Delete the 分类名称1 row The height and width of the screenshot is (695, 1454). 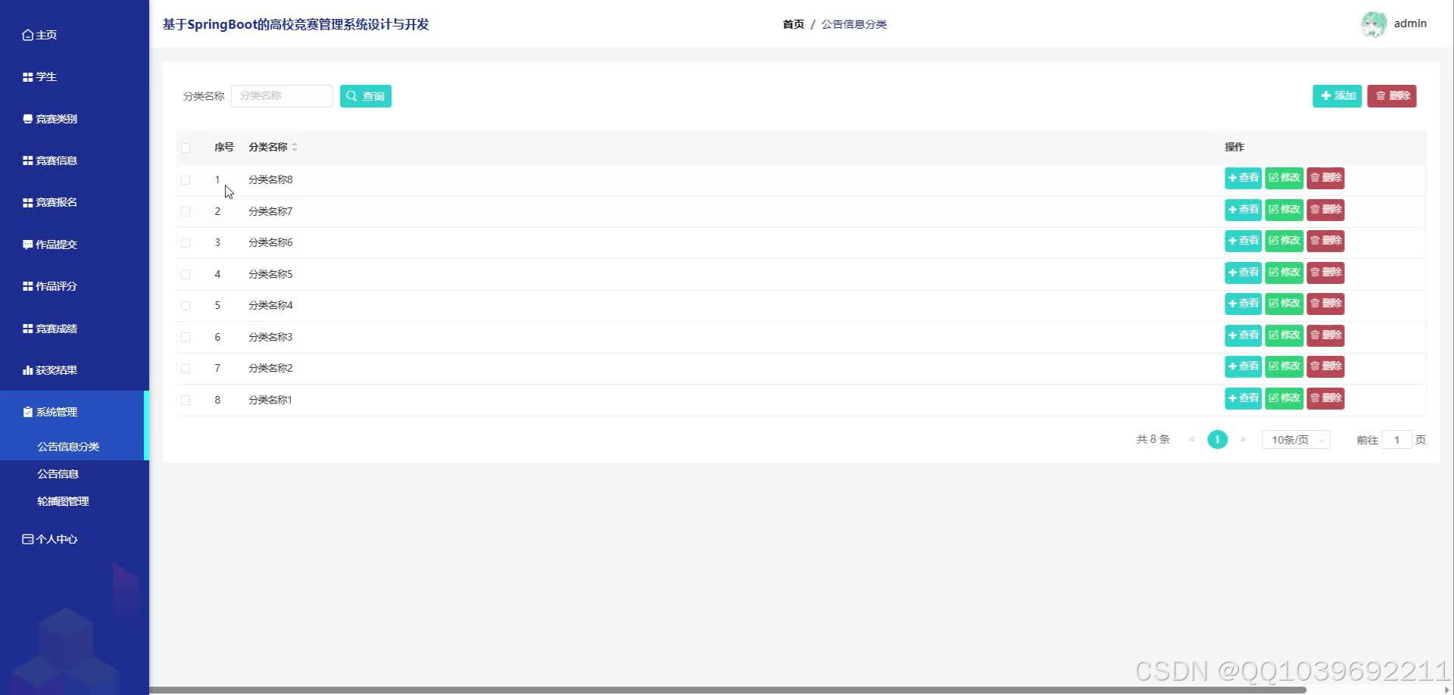click(x=1326, y=398)
